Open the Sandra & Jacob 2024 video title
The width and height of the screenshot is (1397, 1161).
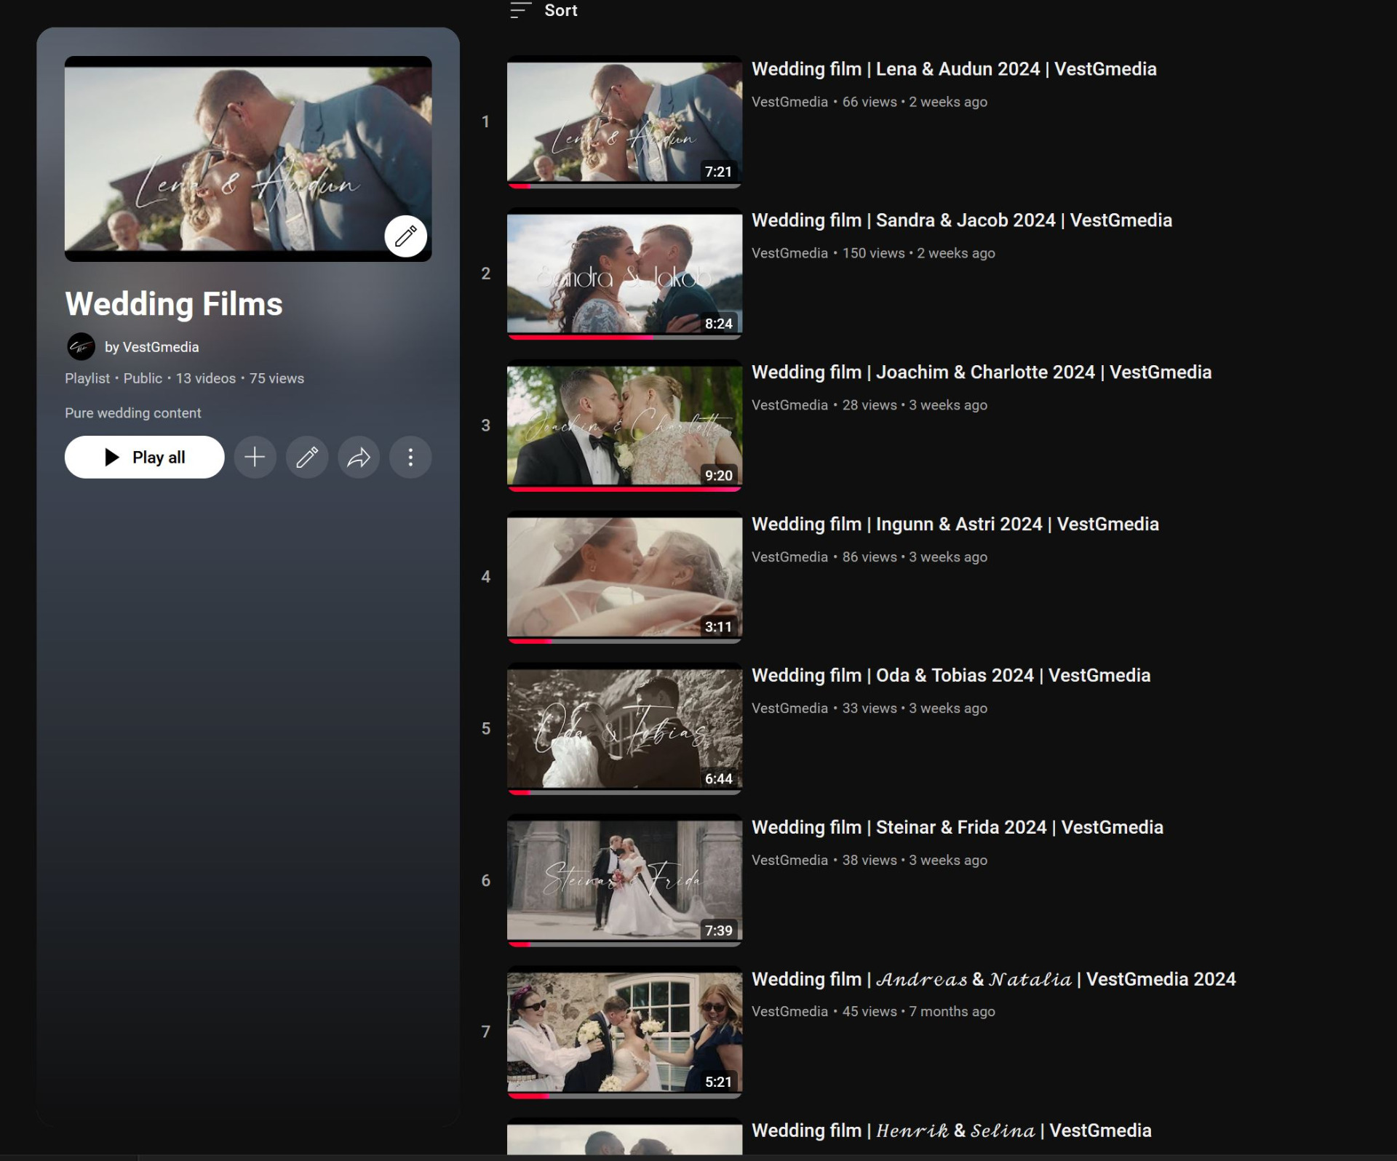pos(961,220)
